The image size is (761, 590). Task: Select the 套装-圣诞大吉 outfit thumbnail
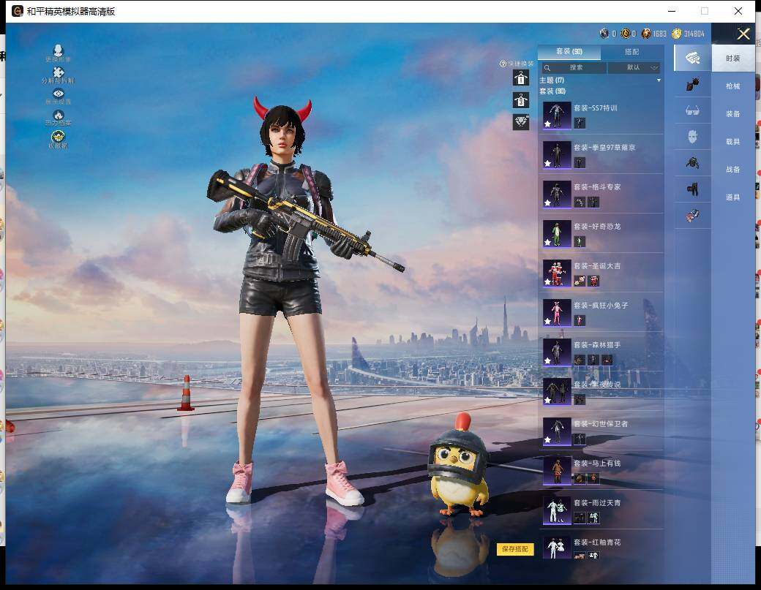pos(557,273)
